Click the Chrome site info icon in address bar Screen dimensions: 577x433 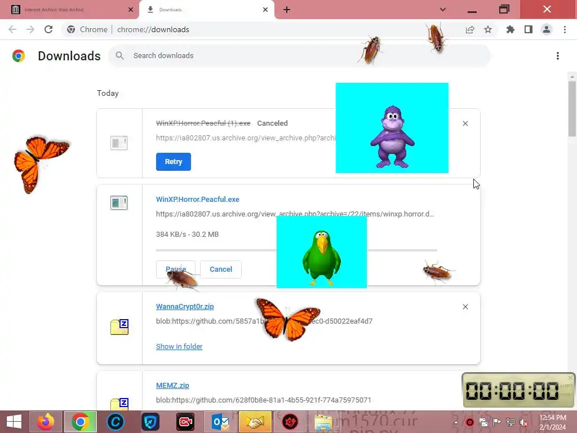point(71,29)
